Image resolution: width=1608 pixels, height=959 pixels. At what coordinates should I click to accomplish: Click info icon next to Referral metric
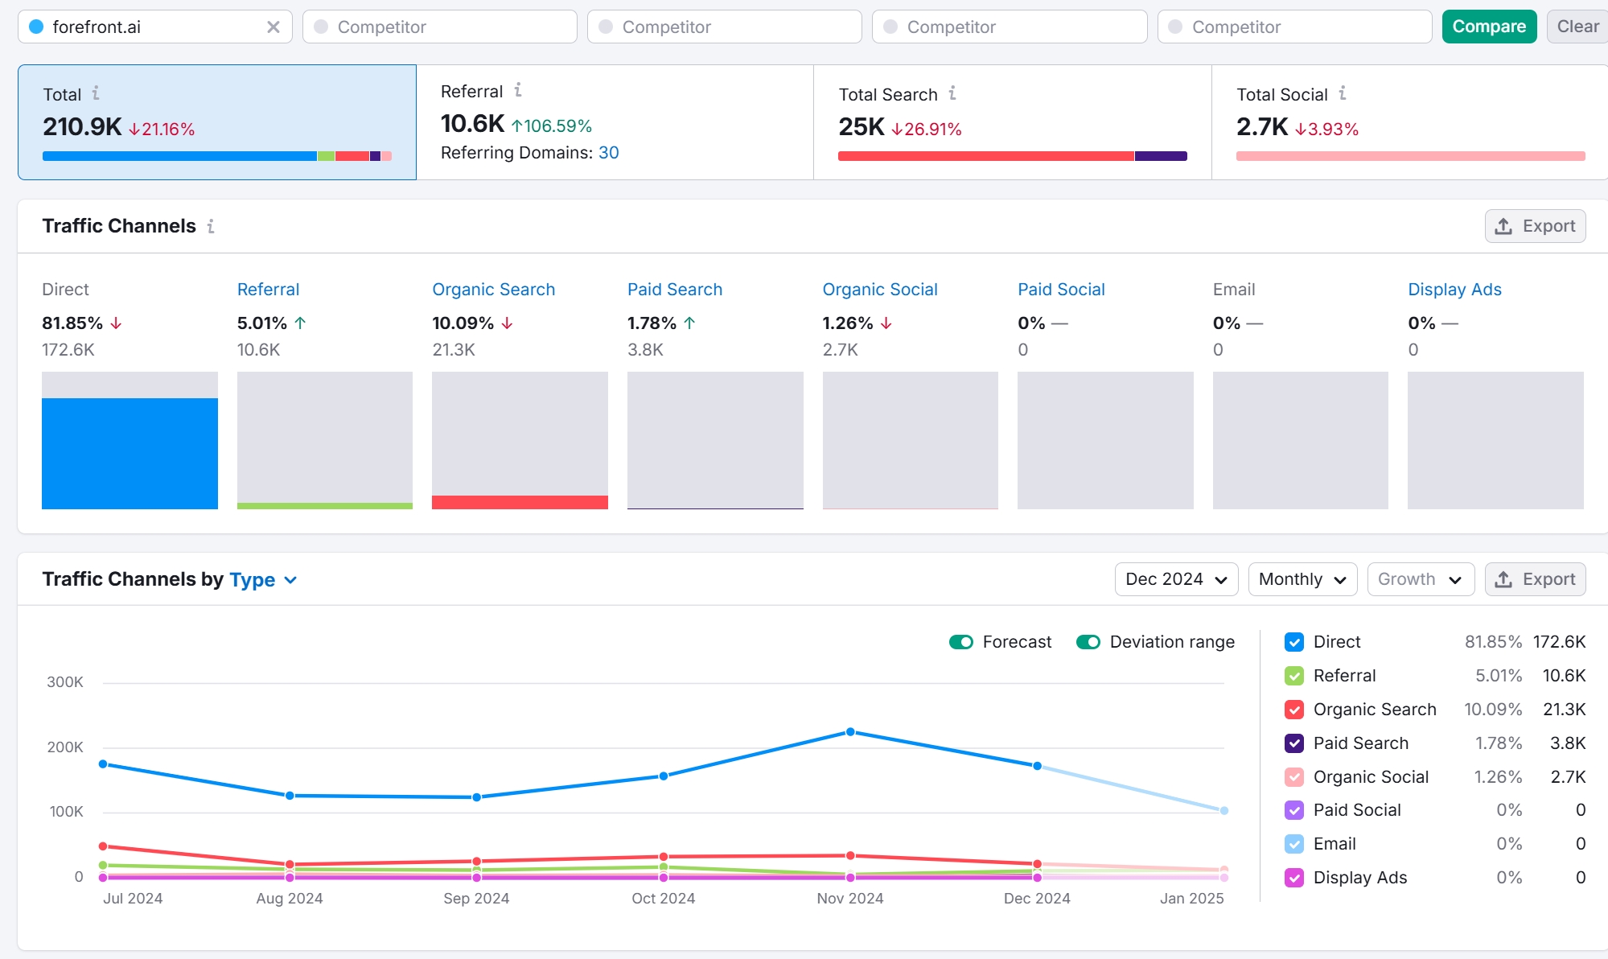click(518, 90)
